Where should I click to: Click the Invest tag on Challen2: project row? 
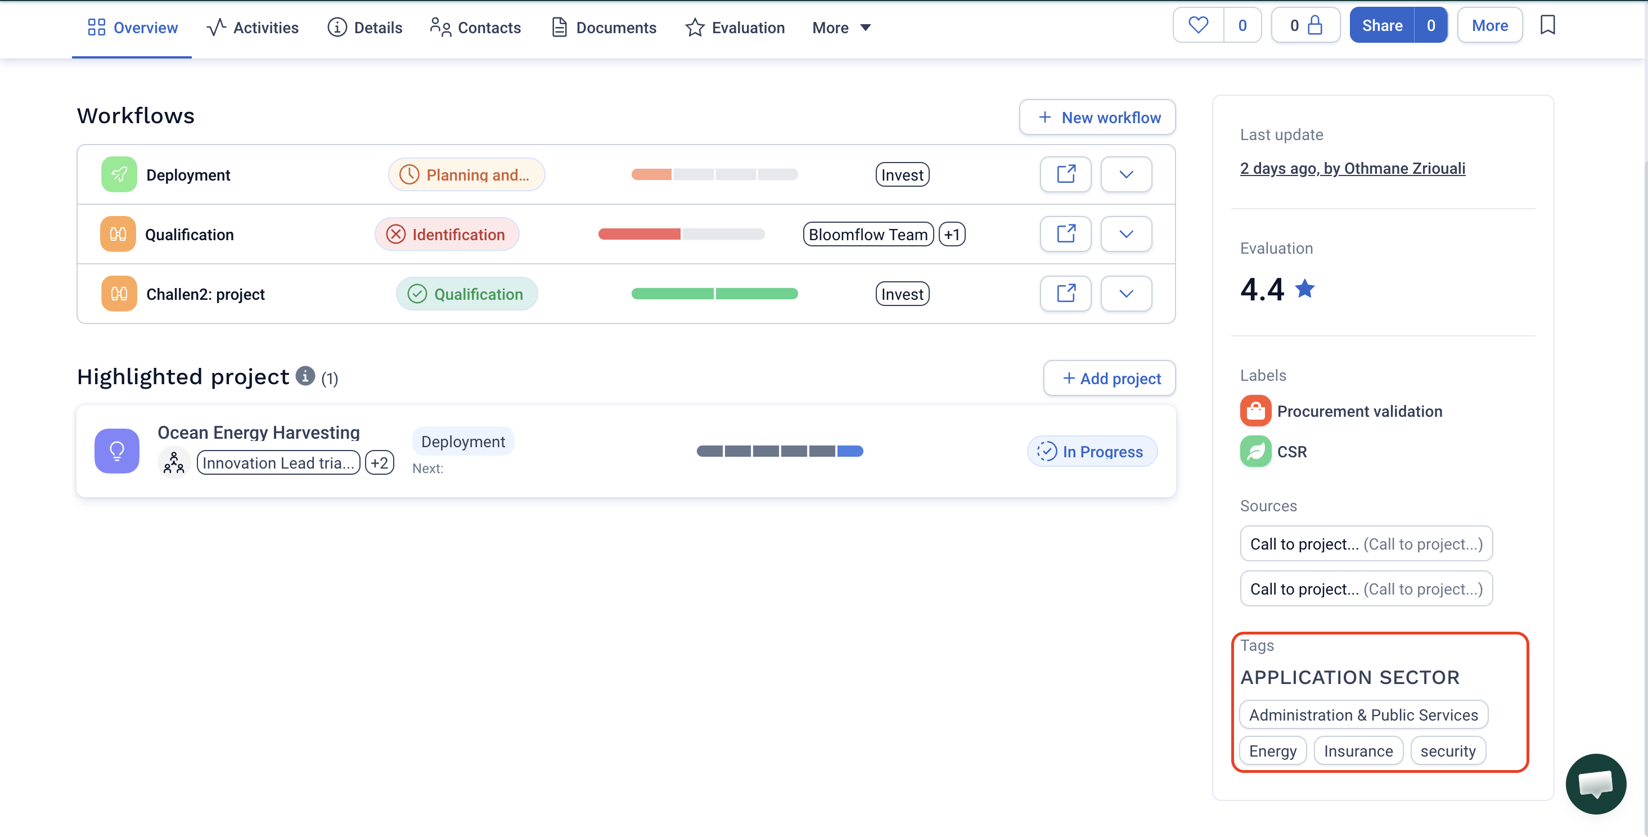coord(902,294)
